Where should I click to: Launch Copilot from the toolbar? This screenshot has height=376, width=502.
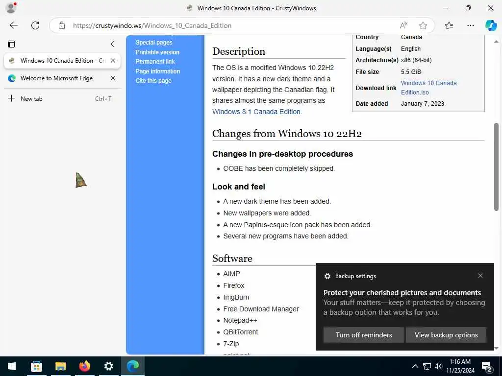[x=491, y=25]
